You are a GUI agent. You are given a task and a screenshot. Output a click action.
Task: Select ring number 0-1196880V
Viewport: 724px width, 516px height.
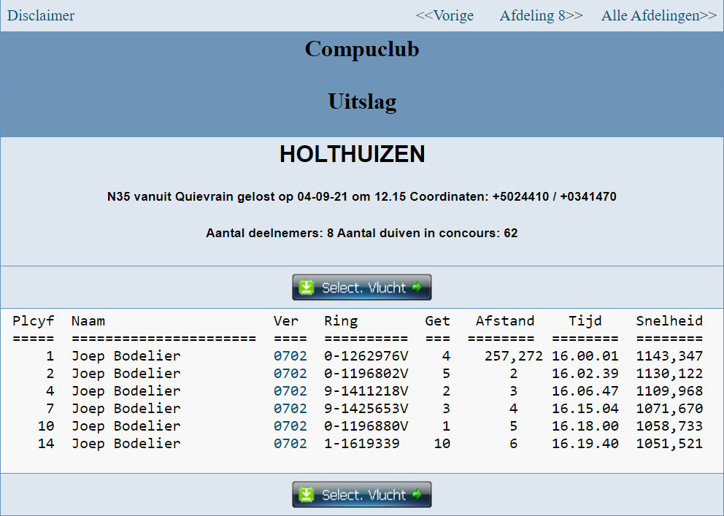click(366, 426)
